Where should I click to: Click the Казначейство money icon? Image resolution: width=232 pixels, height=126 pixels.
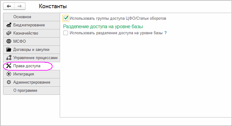(x=8, y=33)
